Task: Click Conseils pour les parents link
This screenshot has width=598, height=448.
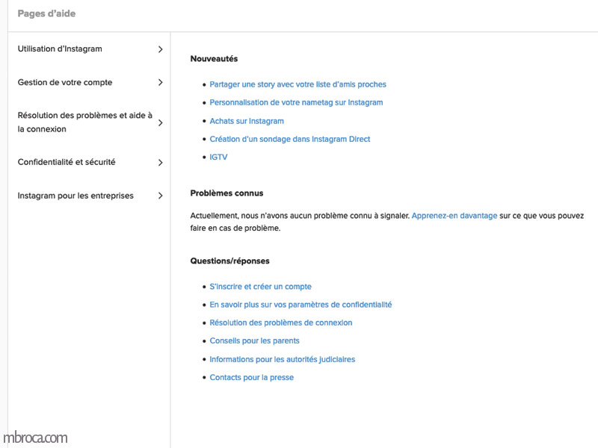Action: [254, 341]
